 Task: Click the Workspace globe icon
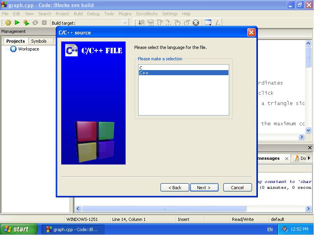click(13, 49)
